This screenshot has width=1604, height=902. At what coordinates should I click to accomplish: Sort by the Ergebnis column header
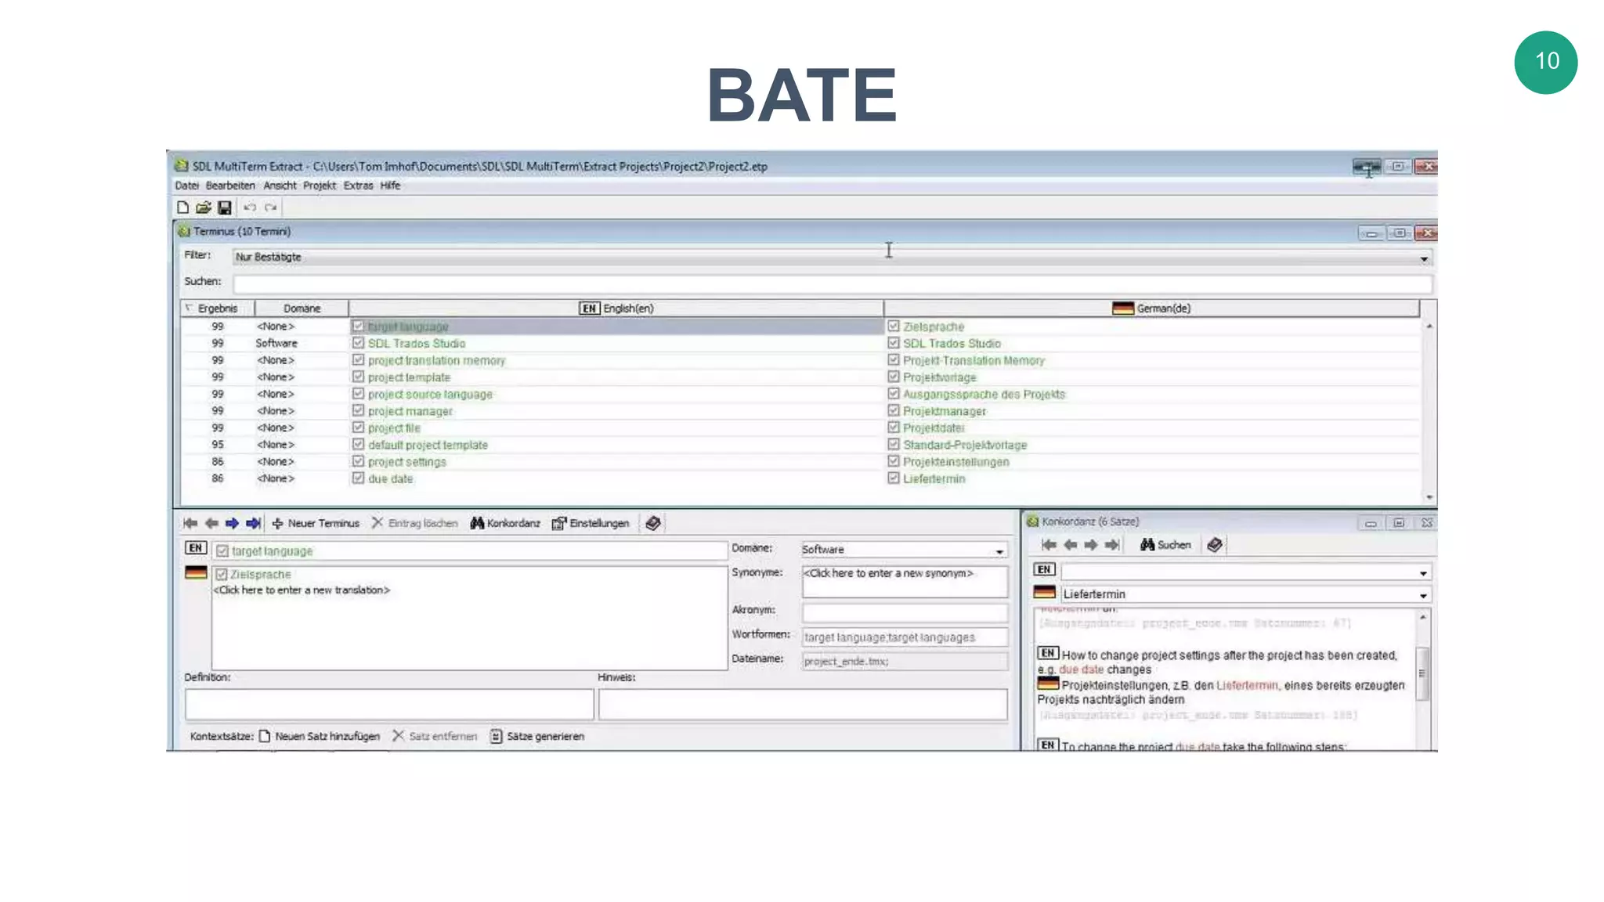[x=218, y=308]
